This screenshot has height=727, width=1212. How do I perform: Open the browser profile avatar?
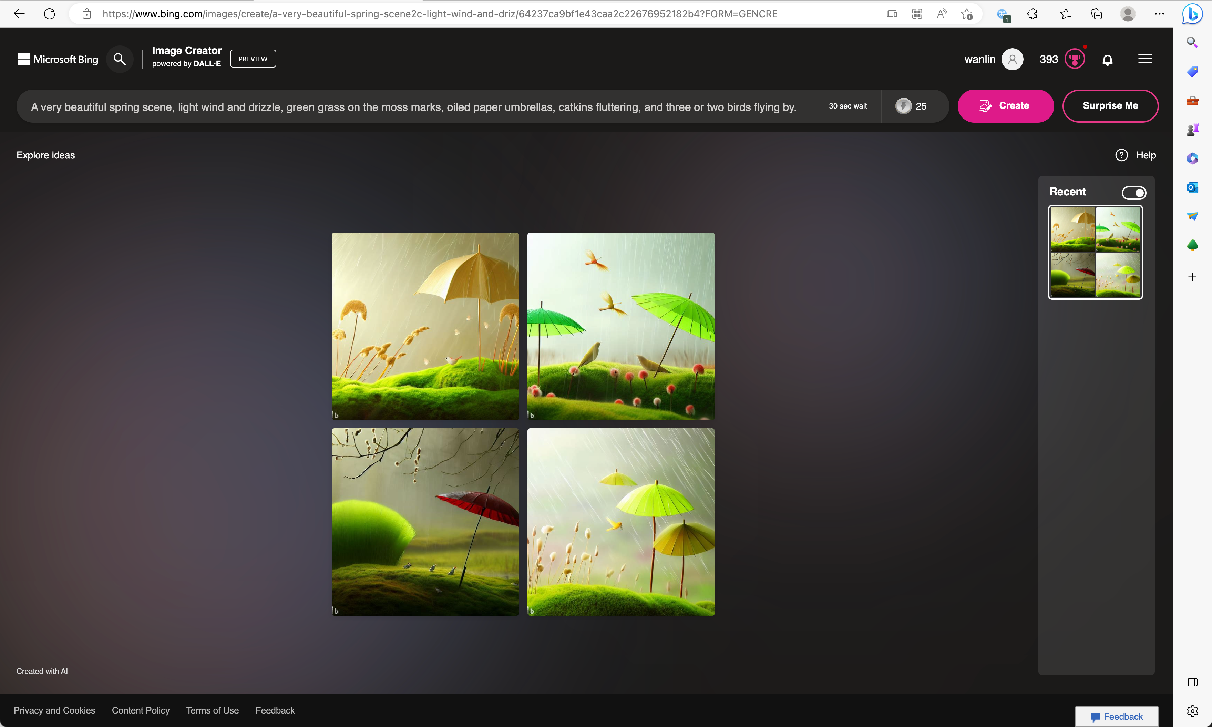1128,14
